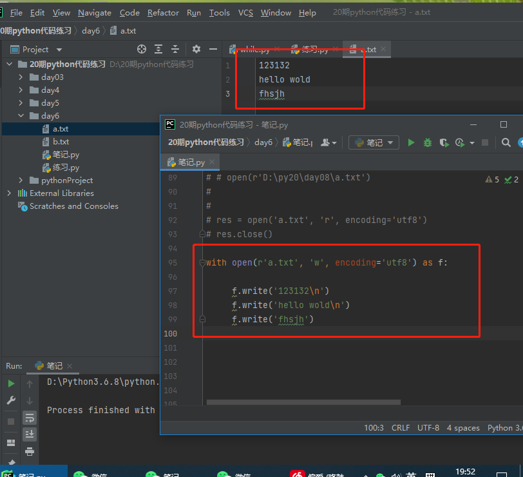This screenshot has width=523, height=477.
Task: Collapse the day6 folder
Action: click(x=21, y=115)
